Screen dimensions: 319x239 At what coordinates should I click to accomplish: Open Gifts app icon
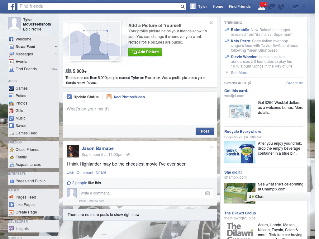coord(11,111)
